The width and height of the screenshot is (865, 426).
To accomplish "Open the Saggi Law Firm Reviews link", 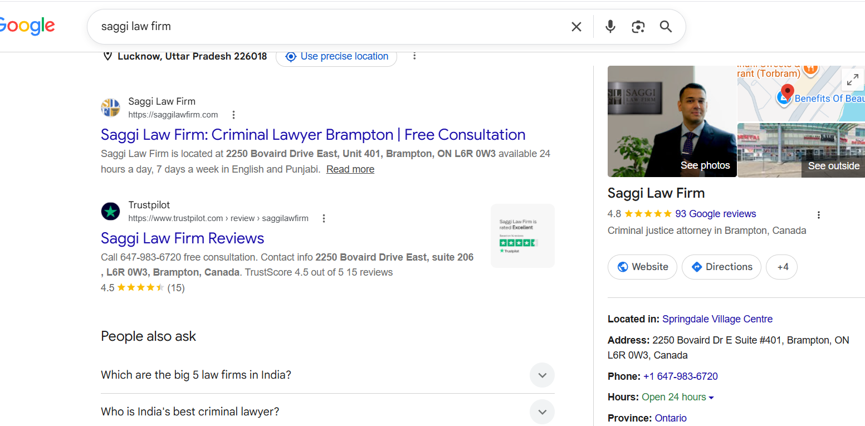I will (x=183, y=238).
